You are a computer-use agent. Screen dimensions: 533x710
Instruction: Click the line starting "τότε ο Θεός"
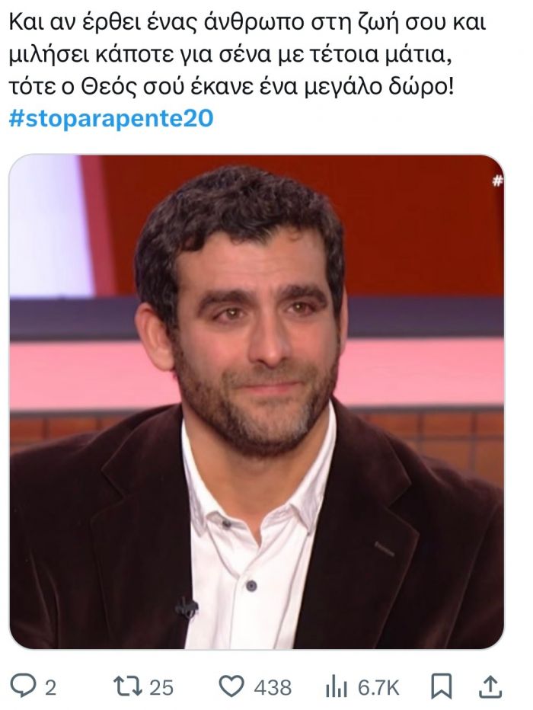click(231, 87)
